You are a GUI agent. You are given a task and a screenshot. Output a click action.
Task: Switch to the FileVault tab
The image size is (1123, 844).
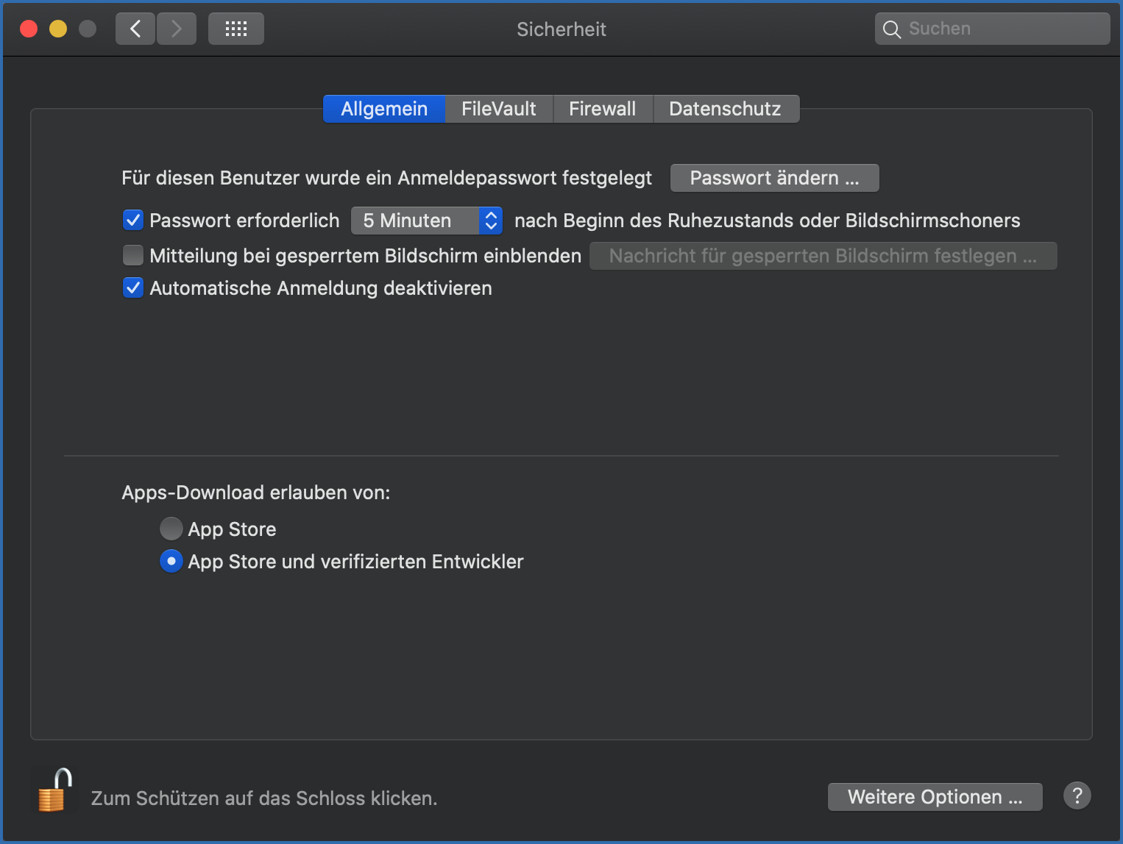498,108
